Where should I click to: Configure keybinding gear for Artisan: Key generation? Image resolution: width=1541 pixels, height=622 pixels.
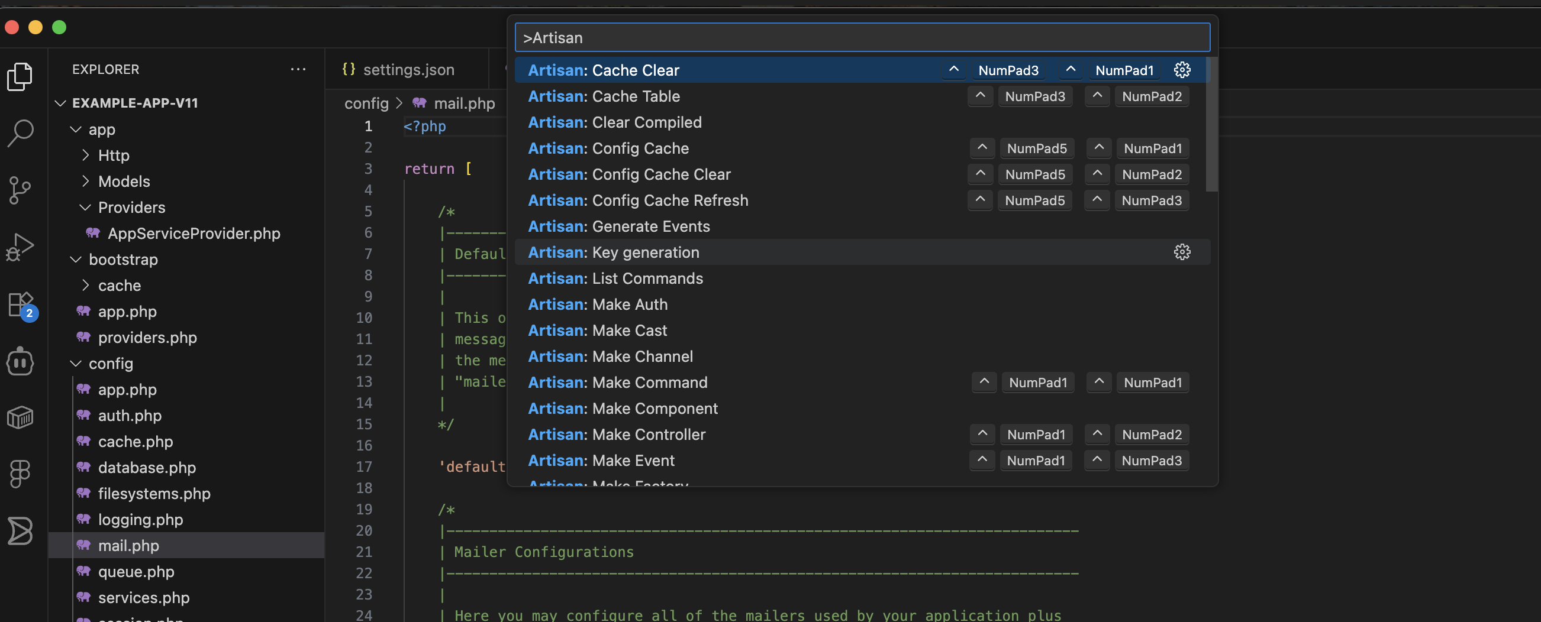pyautogui.click(x=1181, y=252)
